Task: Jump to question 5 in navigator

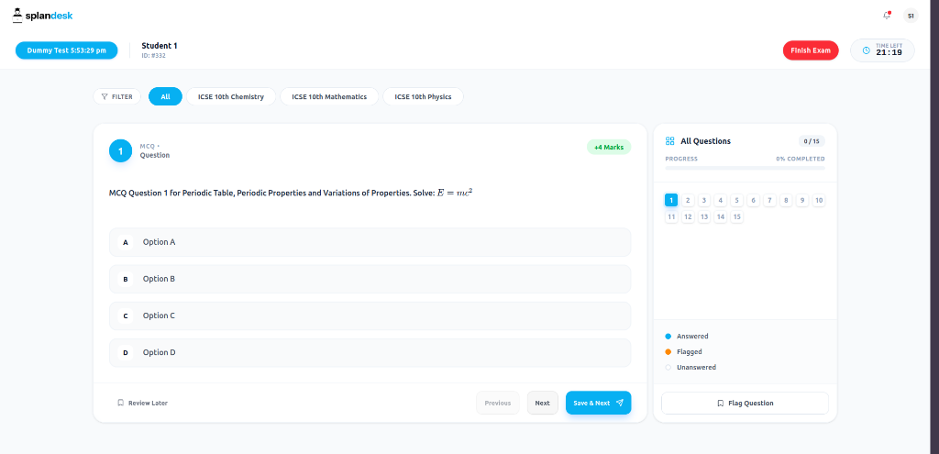Action: click(x=737, y=200)
